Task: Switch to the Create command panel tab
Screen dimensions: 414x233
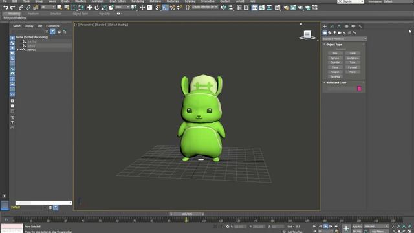Action: pos(325,27)
